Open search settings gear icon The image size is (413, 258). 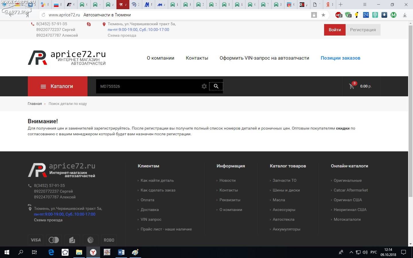coord(204,86)
